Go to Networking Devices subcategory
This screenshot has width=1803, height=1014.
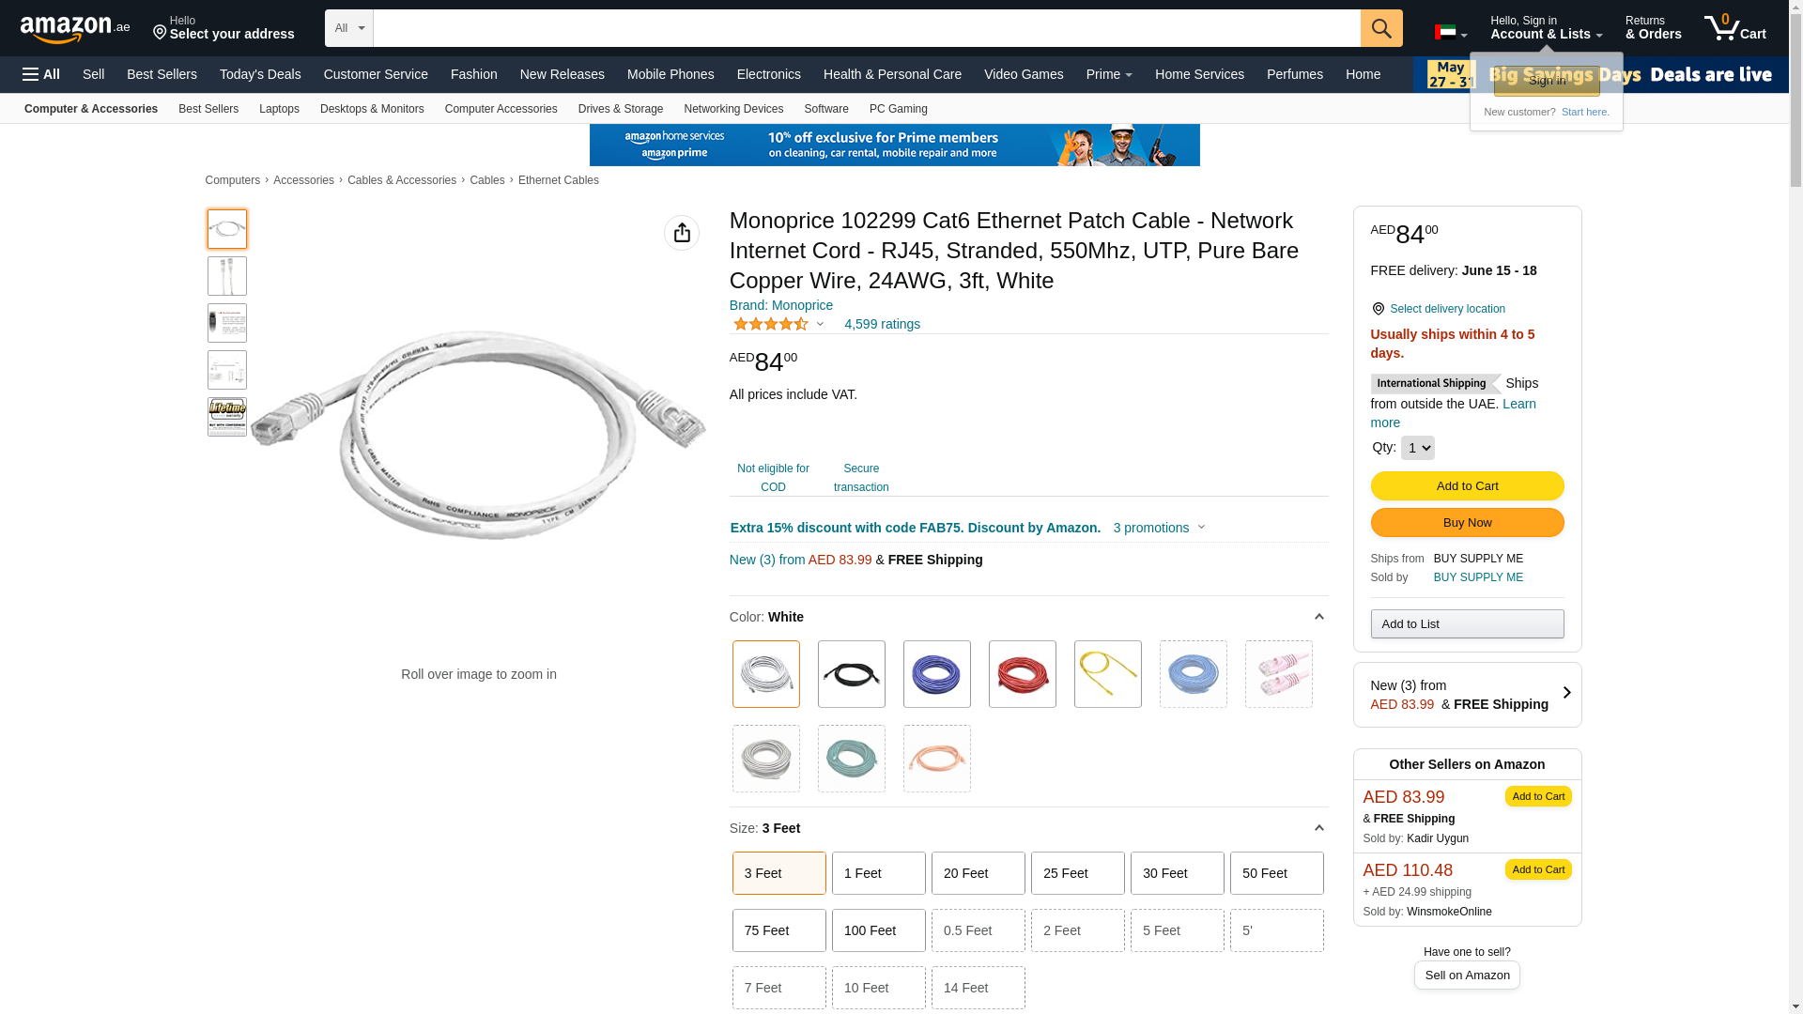(x=733, y=109)
